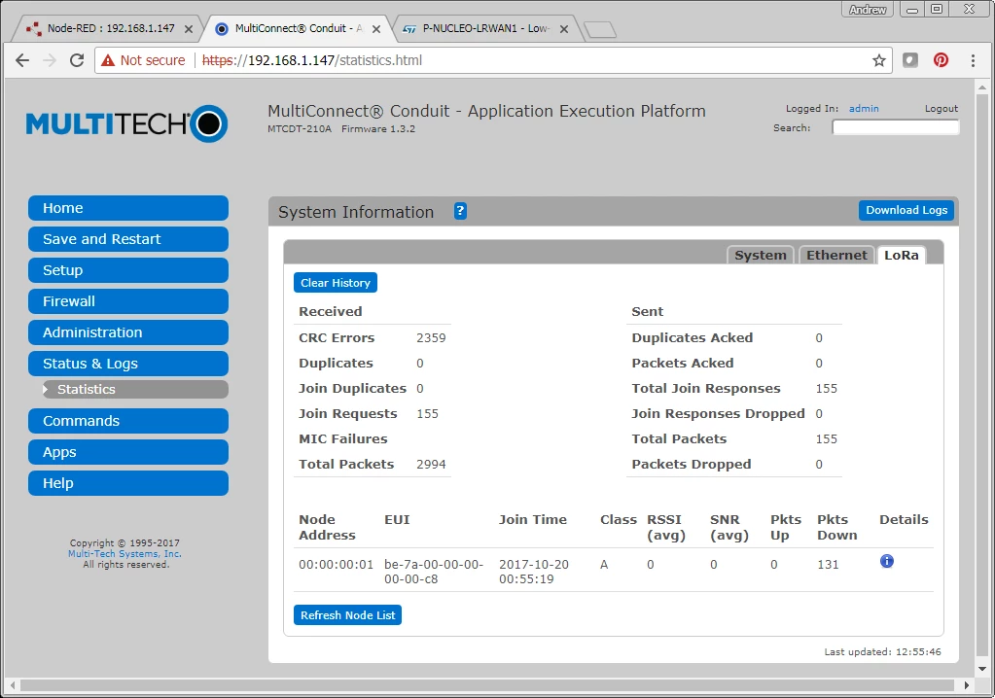The image size is (995, 698).
Task: Close the Node-RED tab
Action: pyautogui.click(x=189, y=29)
